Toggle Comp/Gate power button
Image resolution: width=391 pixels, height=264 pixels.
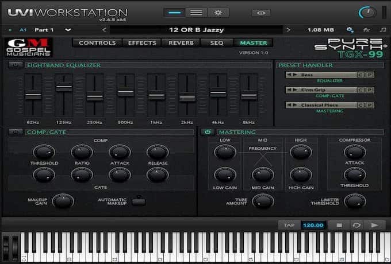(x=16, y=132)
